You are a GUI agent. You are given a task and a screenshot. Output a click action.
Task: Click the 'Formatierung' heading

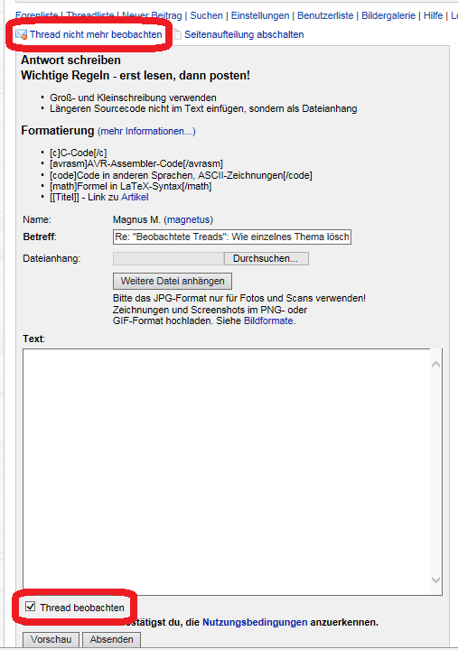(x=58, y=131)
